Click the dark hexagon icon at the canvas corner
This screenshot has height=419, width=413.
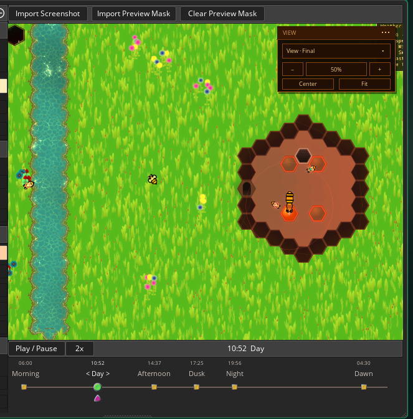16,35
